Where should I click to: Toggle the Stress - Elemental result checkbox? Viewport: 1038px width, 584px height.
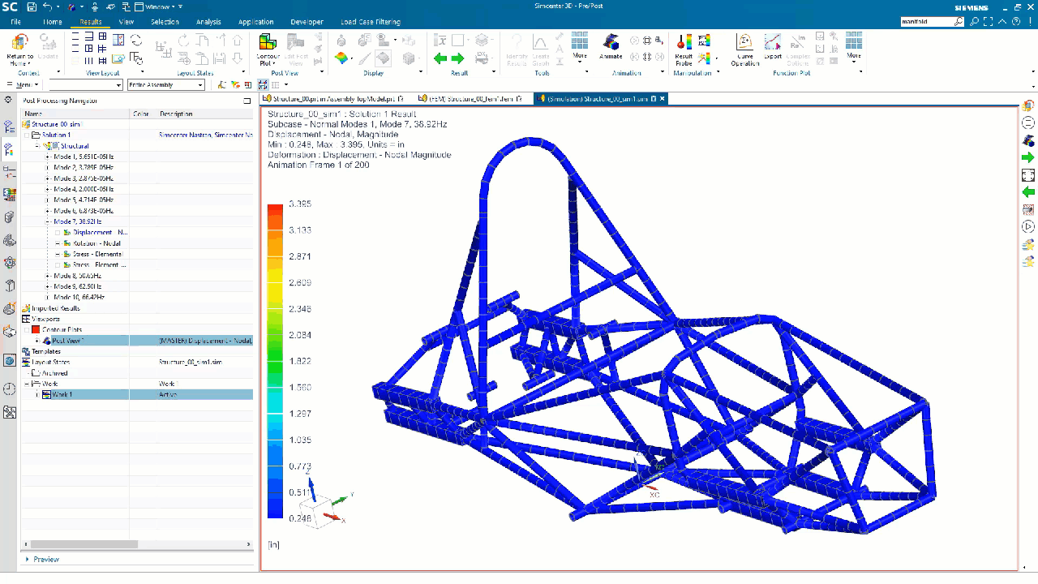click(58, 254)
